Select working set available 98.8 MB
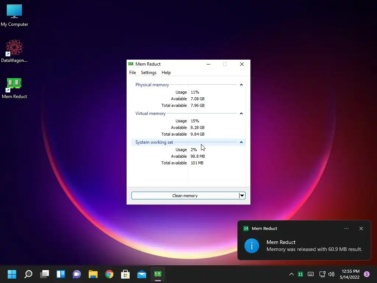The image size is (377, 283). click(x=198, y=156)
